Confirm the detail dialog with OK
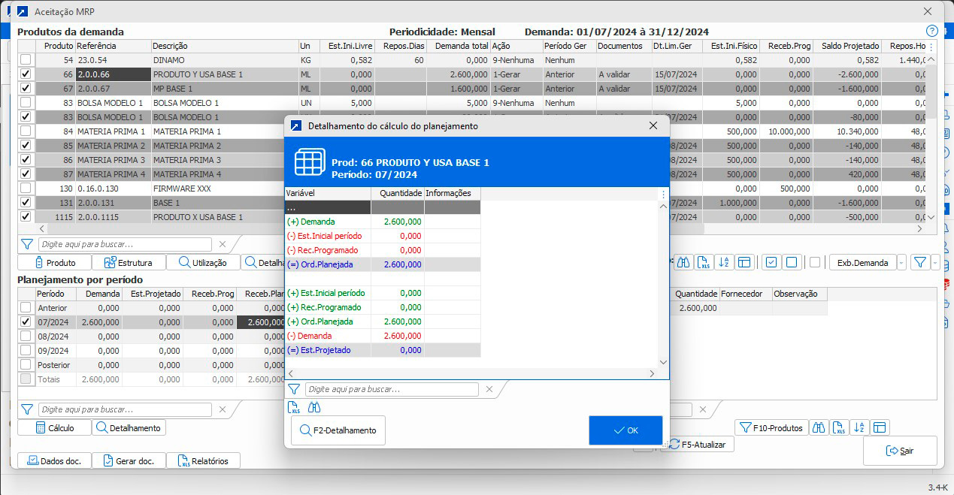The width and height of the screenshot is (954, 495). pos(625,430)
